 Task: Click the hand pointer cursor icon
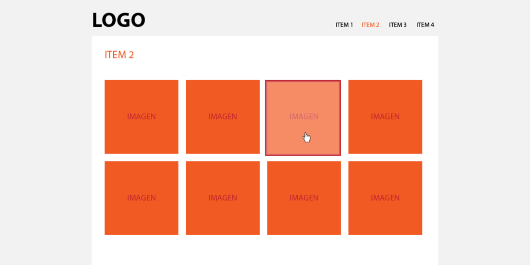306,137
